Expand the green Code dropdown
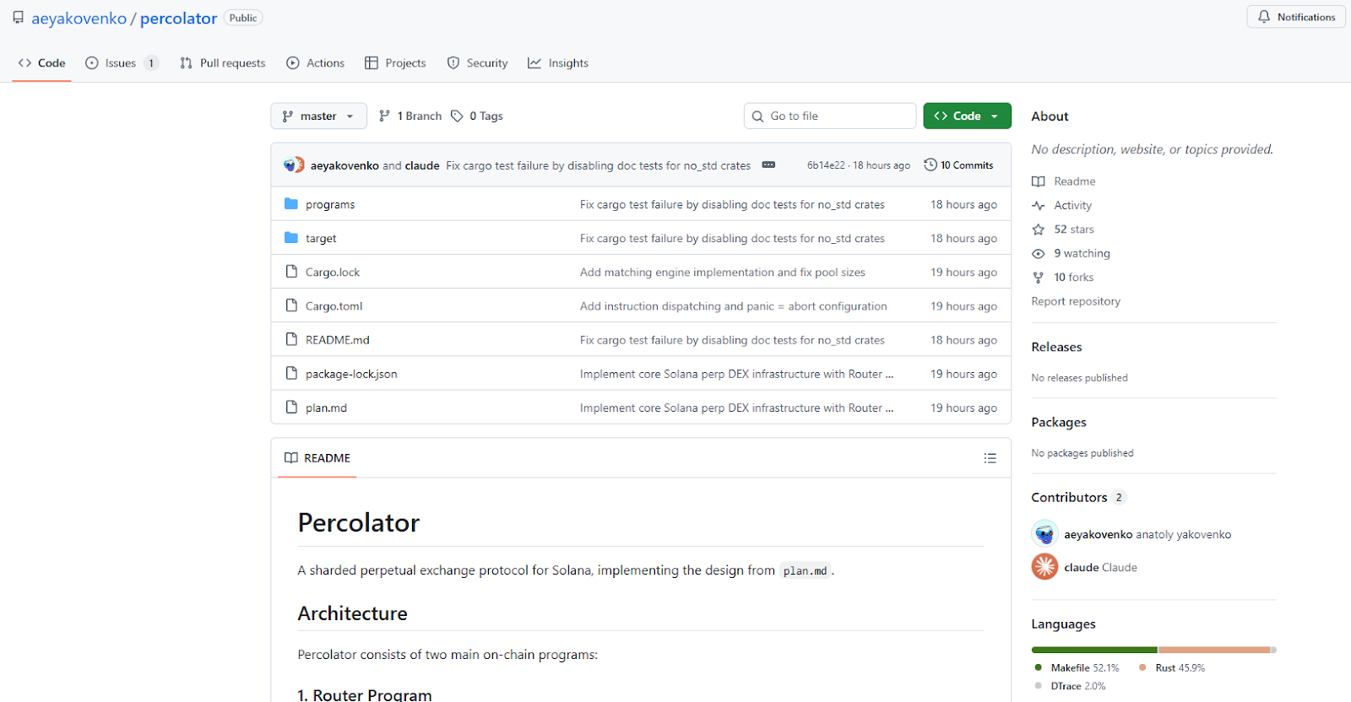1351x702 pixels. (x=967, y=116)
